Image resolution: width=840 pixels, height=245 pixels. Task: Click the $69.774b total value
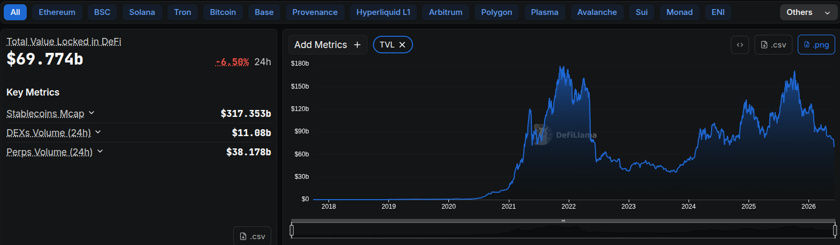(x=45, y=59)
